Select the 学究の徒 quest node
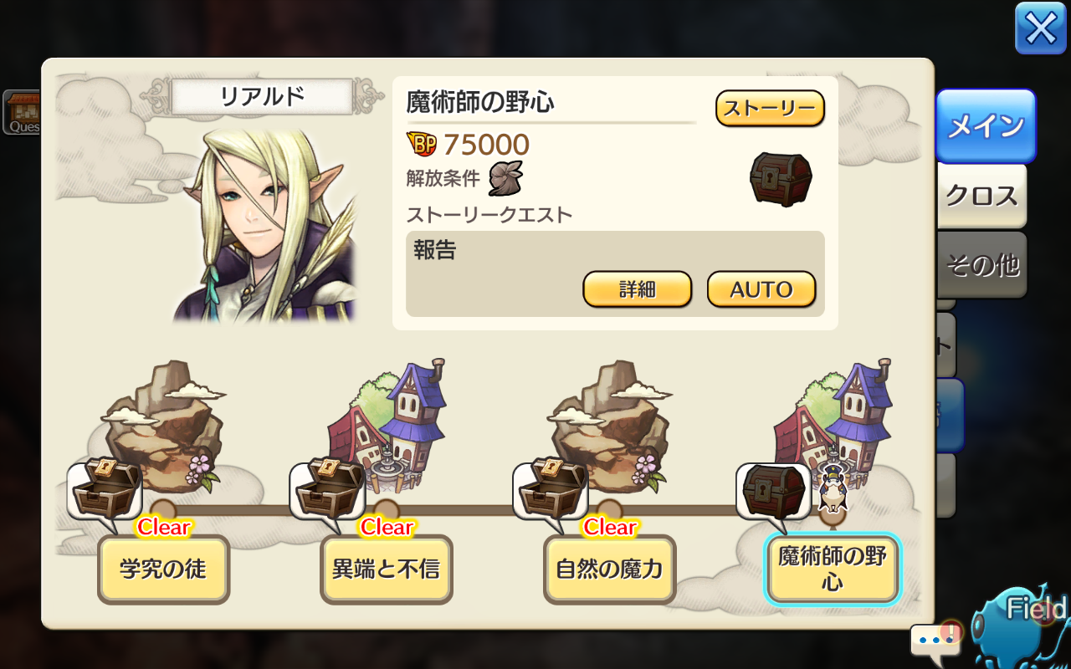The height and width of the screenshot is (669, 1071). click(163, 569)
